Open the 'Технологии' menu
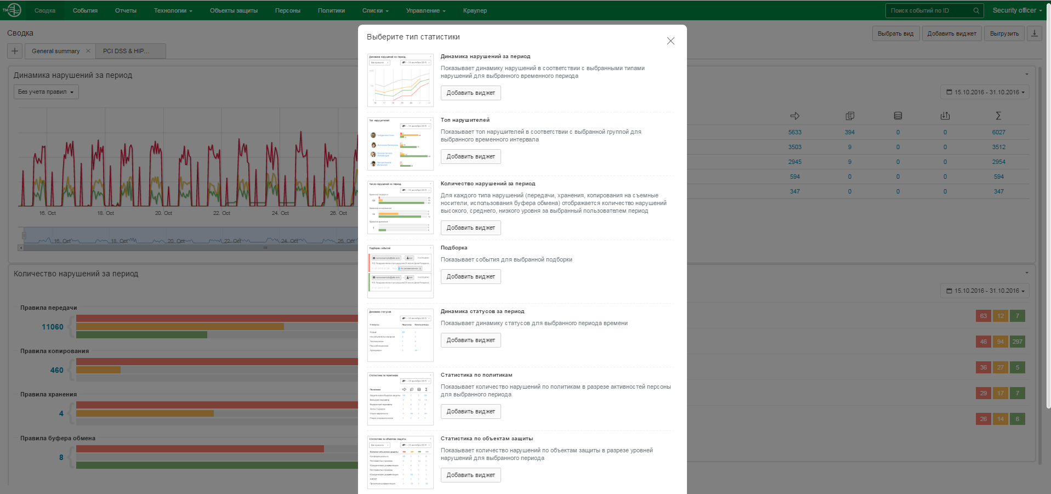 (x=173, y=10)
